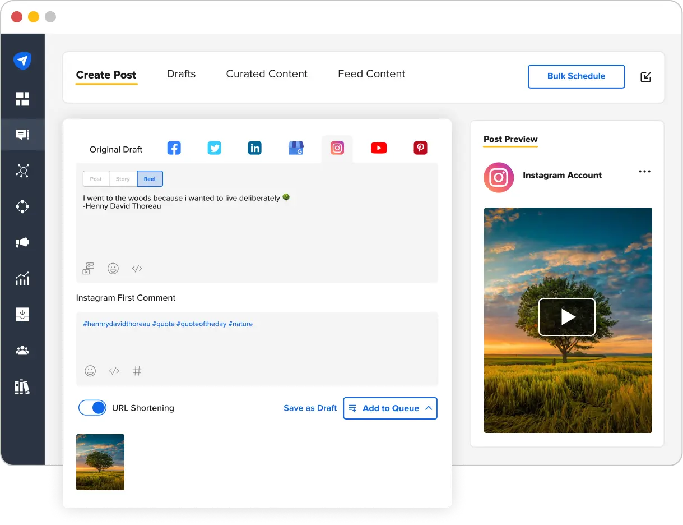Select the Reel post type
683x525 pixels.
pyautogui.click(x=150, y=178)
